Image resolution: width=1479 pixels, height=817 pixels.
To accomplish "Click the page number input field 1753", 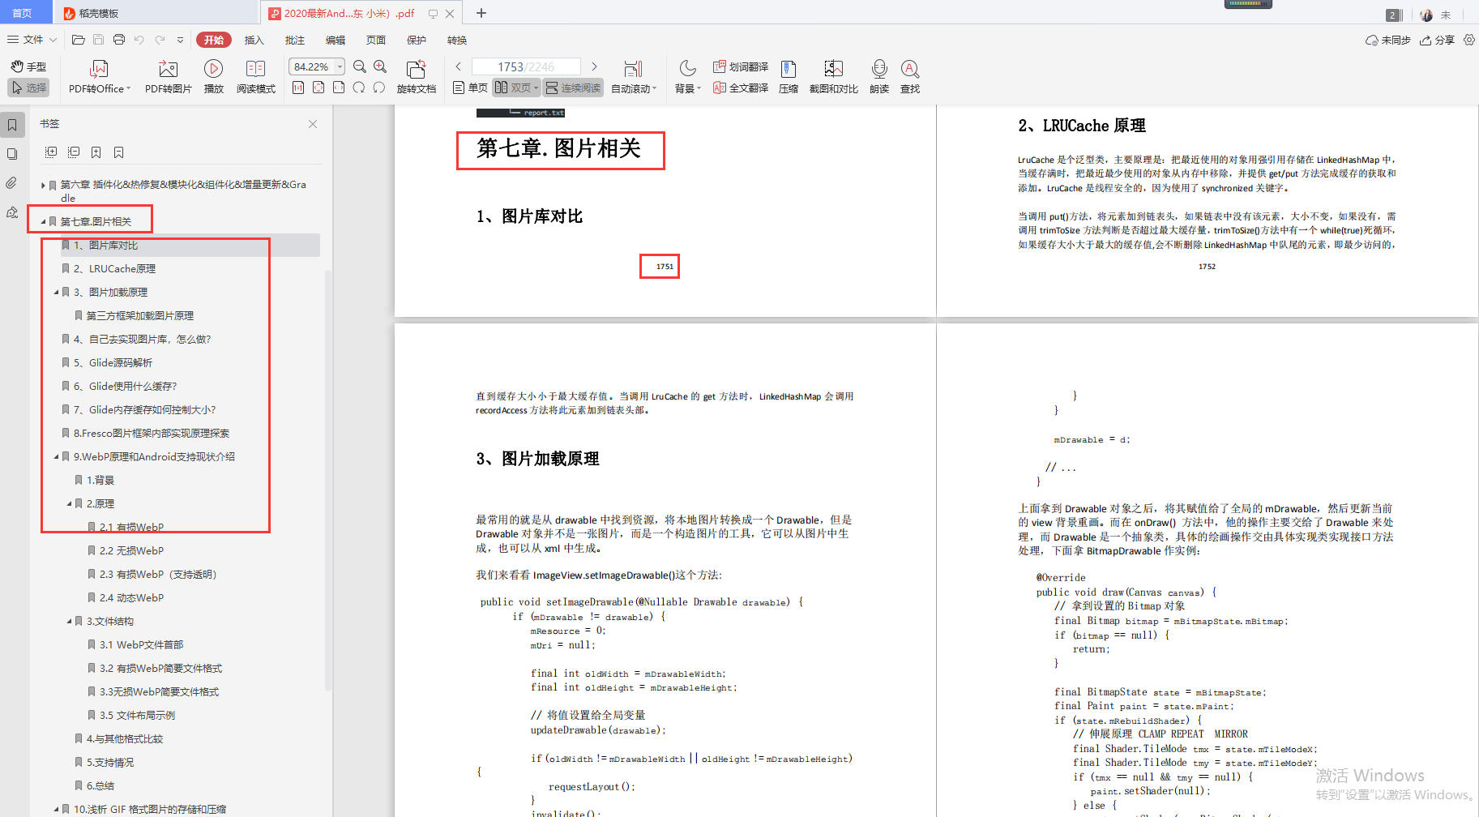I will click(526, 66).
